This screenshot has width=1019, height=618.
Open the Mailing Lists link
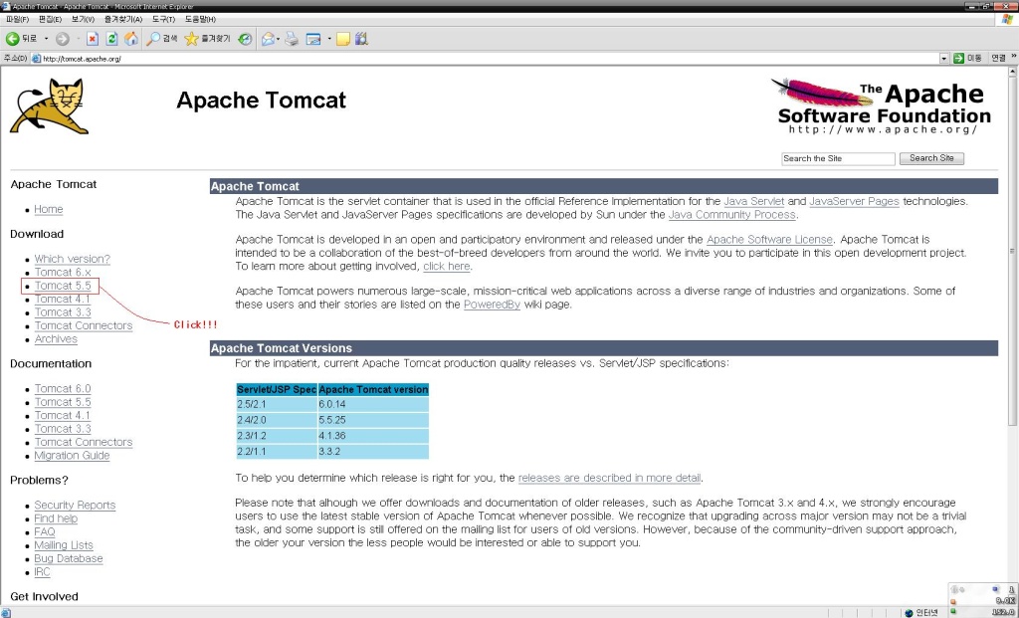click(64, 545)
